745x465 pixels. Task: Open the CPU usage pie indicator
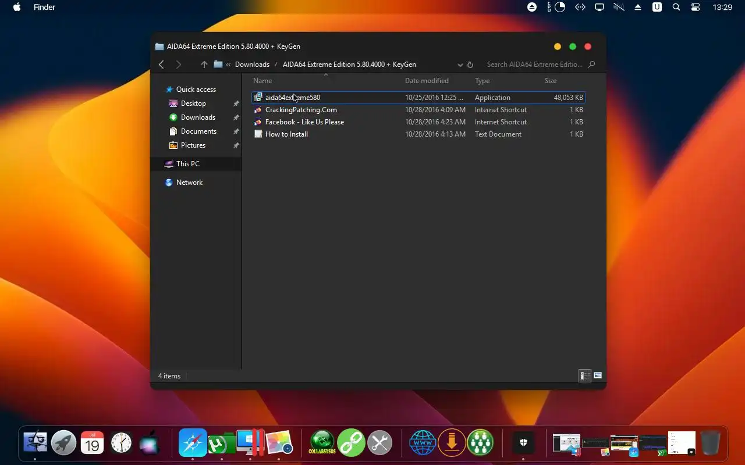tap(560, 8)
